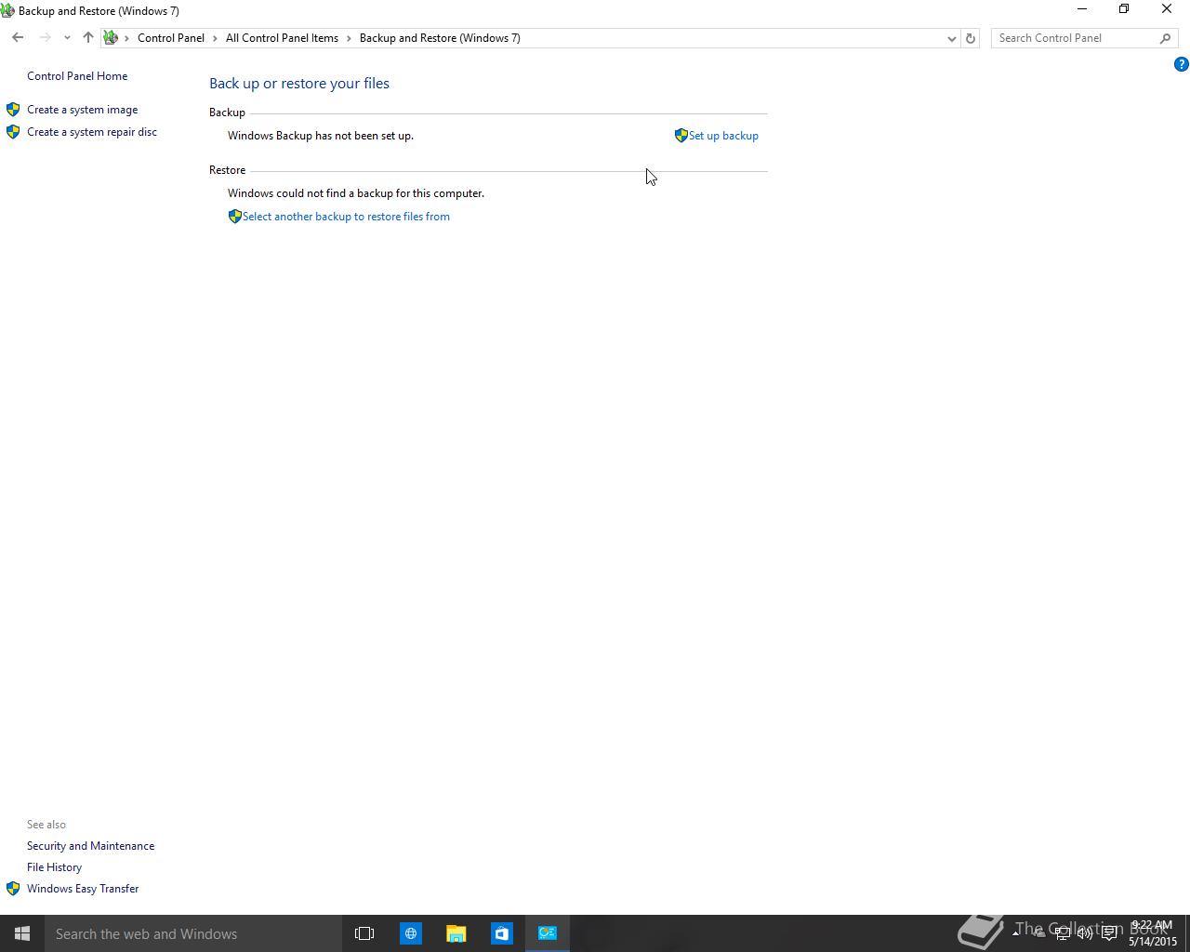The image size is (1190, 952).
Task: Select Control Panel in the breadcrumb
Action: click(x=171, y=38)
